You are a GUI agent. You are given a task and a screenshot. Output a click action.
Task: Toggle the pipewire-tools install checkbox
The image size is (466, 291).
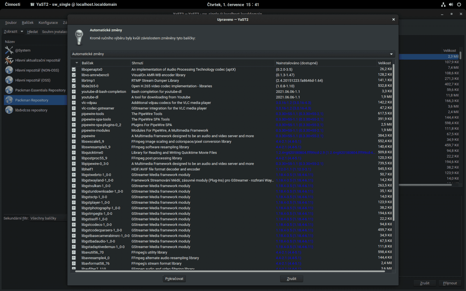pyautogui.click(x=74, y=113)
